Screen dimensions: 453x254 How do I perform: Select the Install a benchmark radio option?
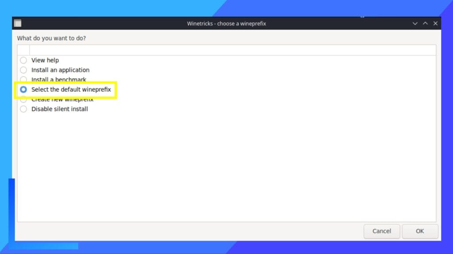pyautogui.click(x=23, y=79)
